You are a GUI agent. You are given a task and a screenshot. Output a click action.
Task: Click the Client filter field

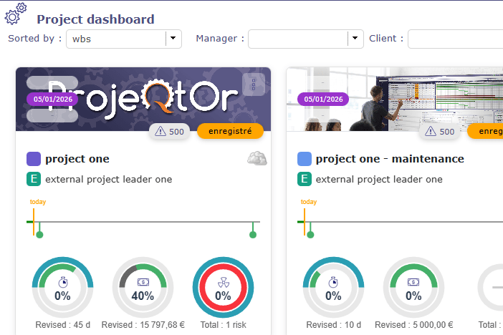(x=455, y=39)
